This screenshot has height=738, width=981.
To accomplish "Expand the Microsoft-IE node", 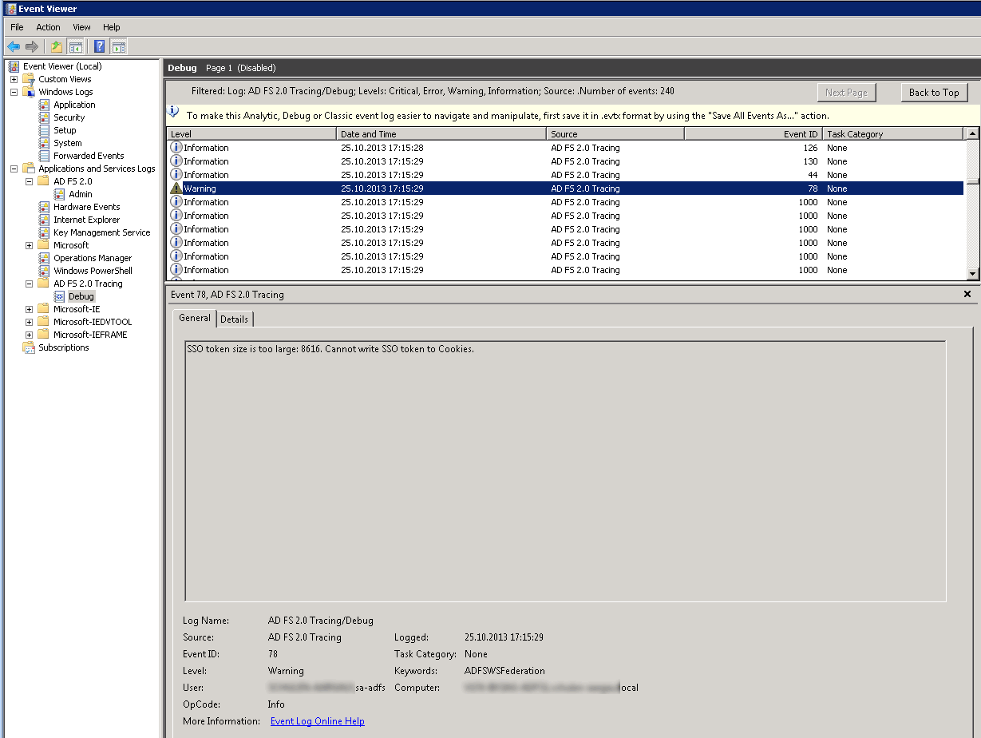I will pos(29,309).
